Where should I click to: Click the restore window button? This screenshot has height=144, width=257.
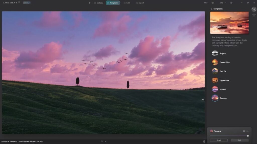point(248,3)
